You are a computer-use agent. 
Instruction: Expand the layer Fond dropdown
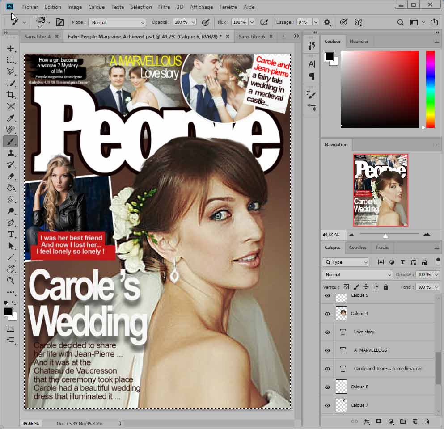coord(436,287)
